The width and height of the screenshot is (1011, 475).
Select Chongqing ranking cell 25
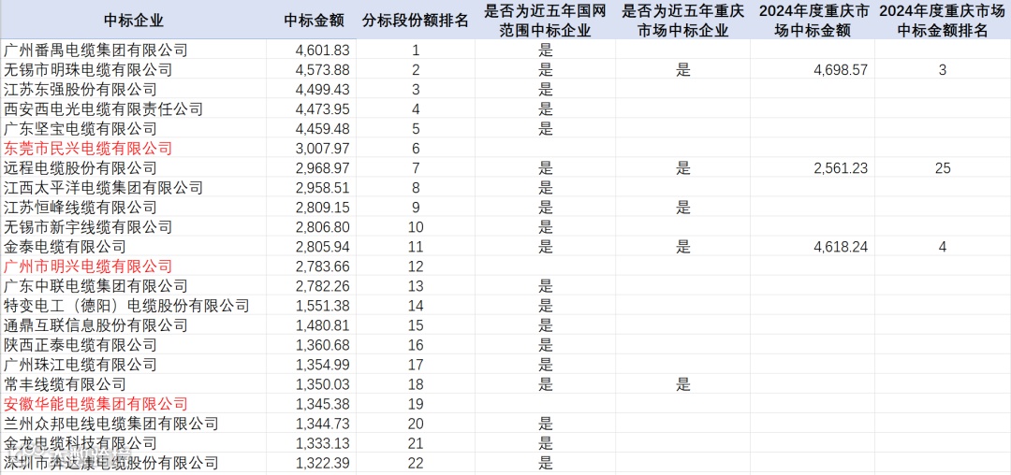[943, 168]
